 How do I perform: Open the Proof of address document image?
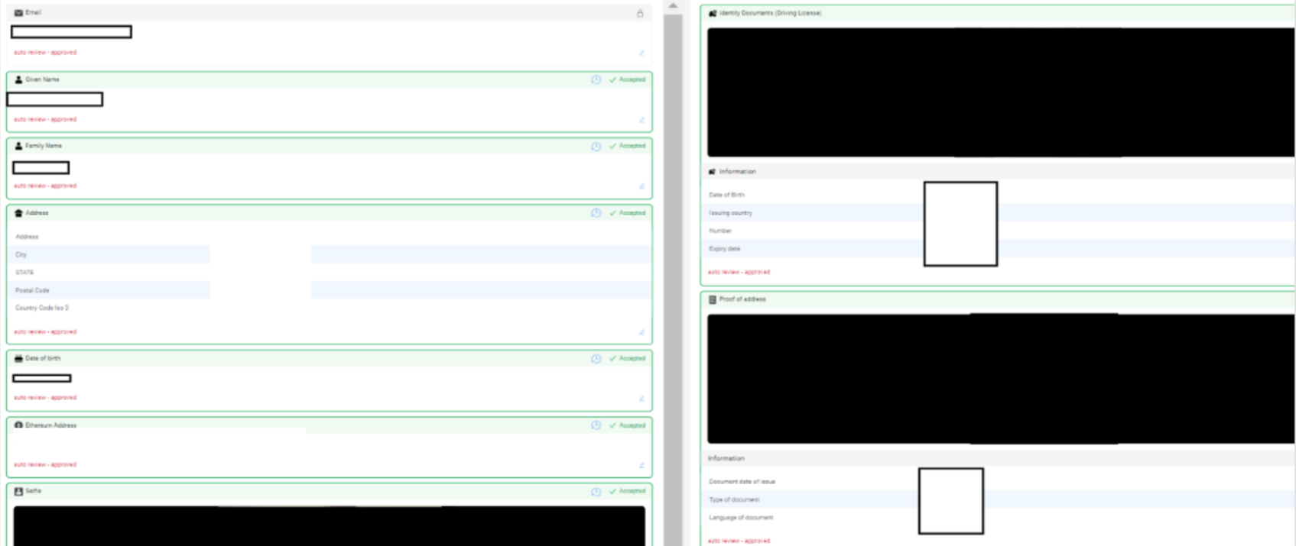(1000, 379)
